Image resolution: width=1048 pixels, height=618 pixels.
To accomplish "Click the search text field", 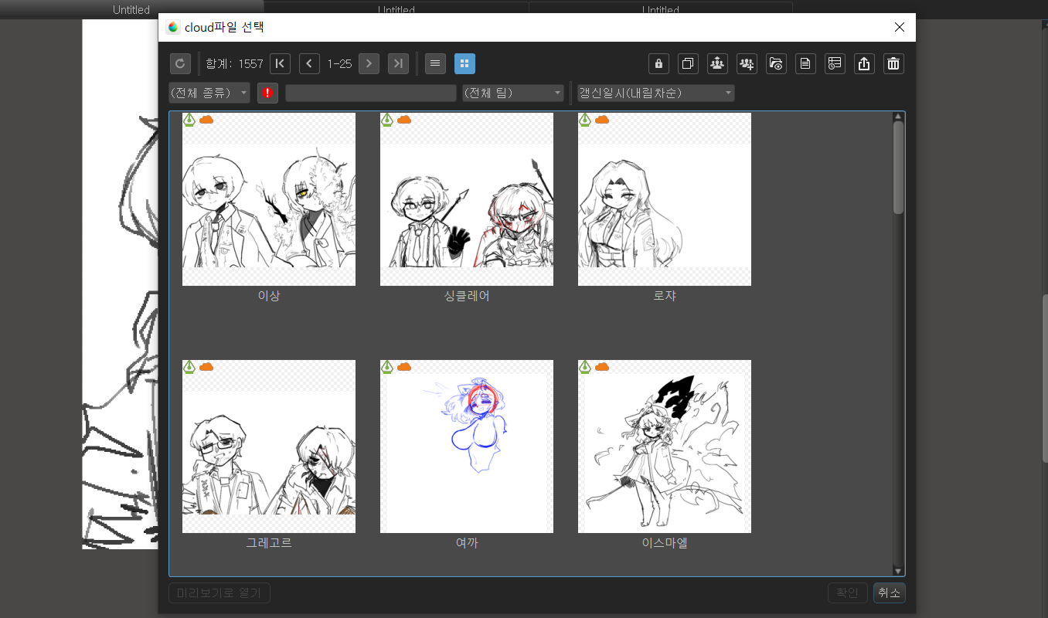I will [371, 93].
